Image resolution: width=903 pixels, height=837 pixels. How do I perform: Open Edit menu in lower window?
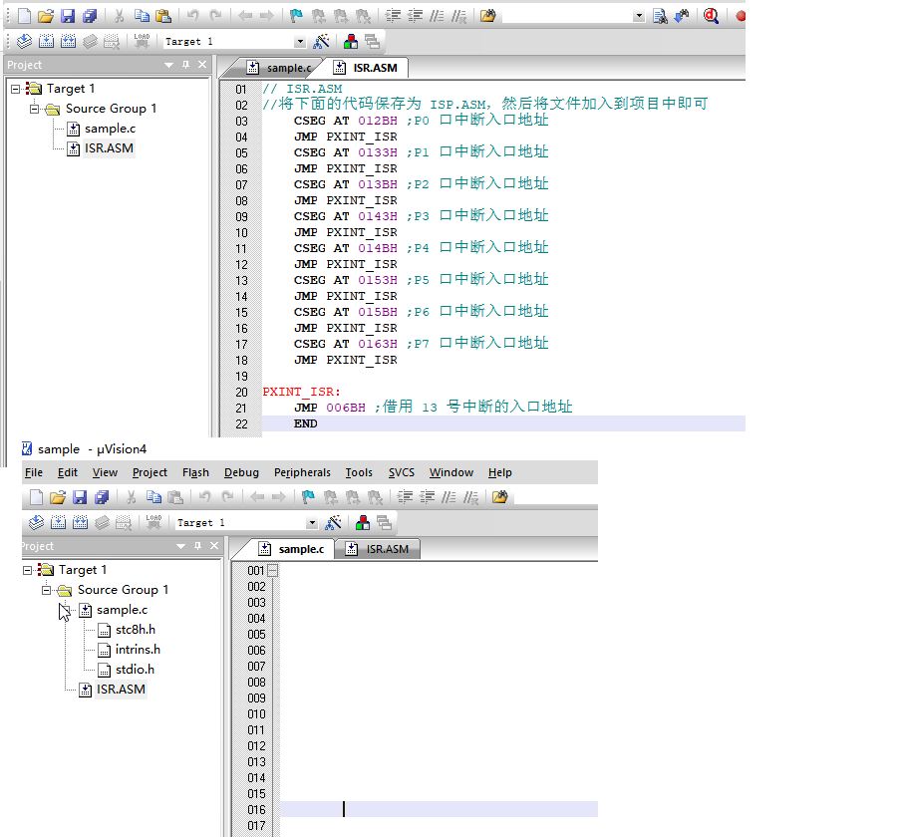[68, 472]
